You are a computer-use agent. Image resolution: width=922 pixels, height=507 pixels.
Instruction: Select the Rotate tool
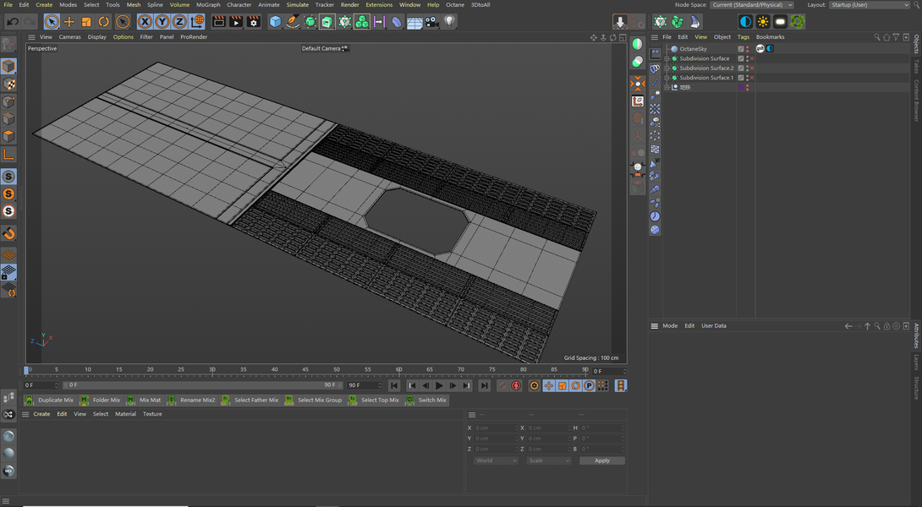[x=104, y=22]
